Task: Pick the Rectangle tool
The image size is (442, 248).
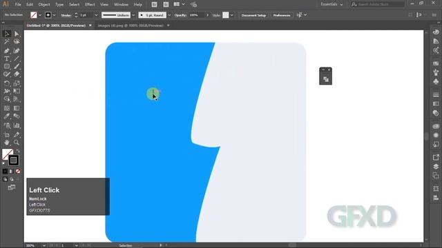Action: coord(7,67)
